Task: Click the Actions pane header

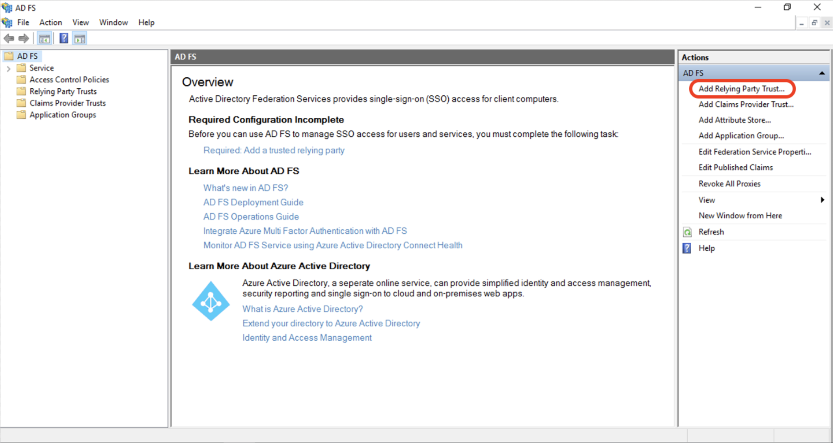Action: [x=753, y=57]
